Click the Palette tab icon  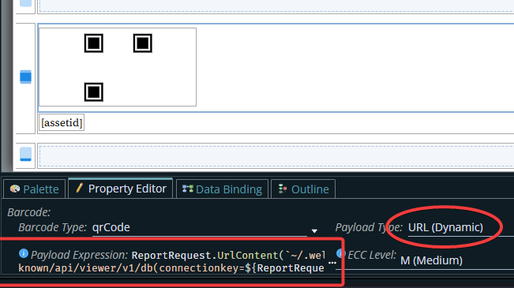pos(15,189)
